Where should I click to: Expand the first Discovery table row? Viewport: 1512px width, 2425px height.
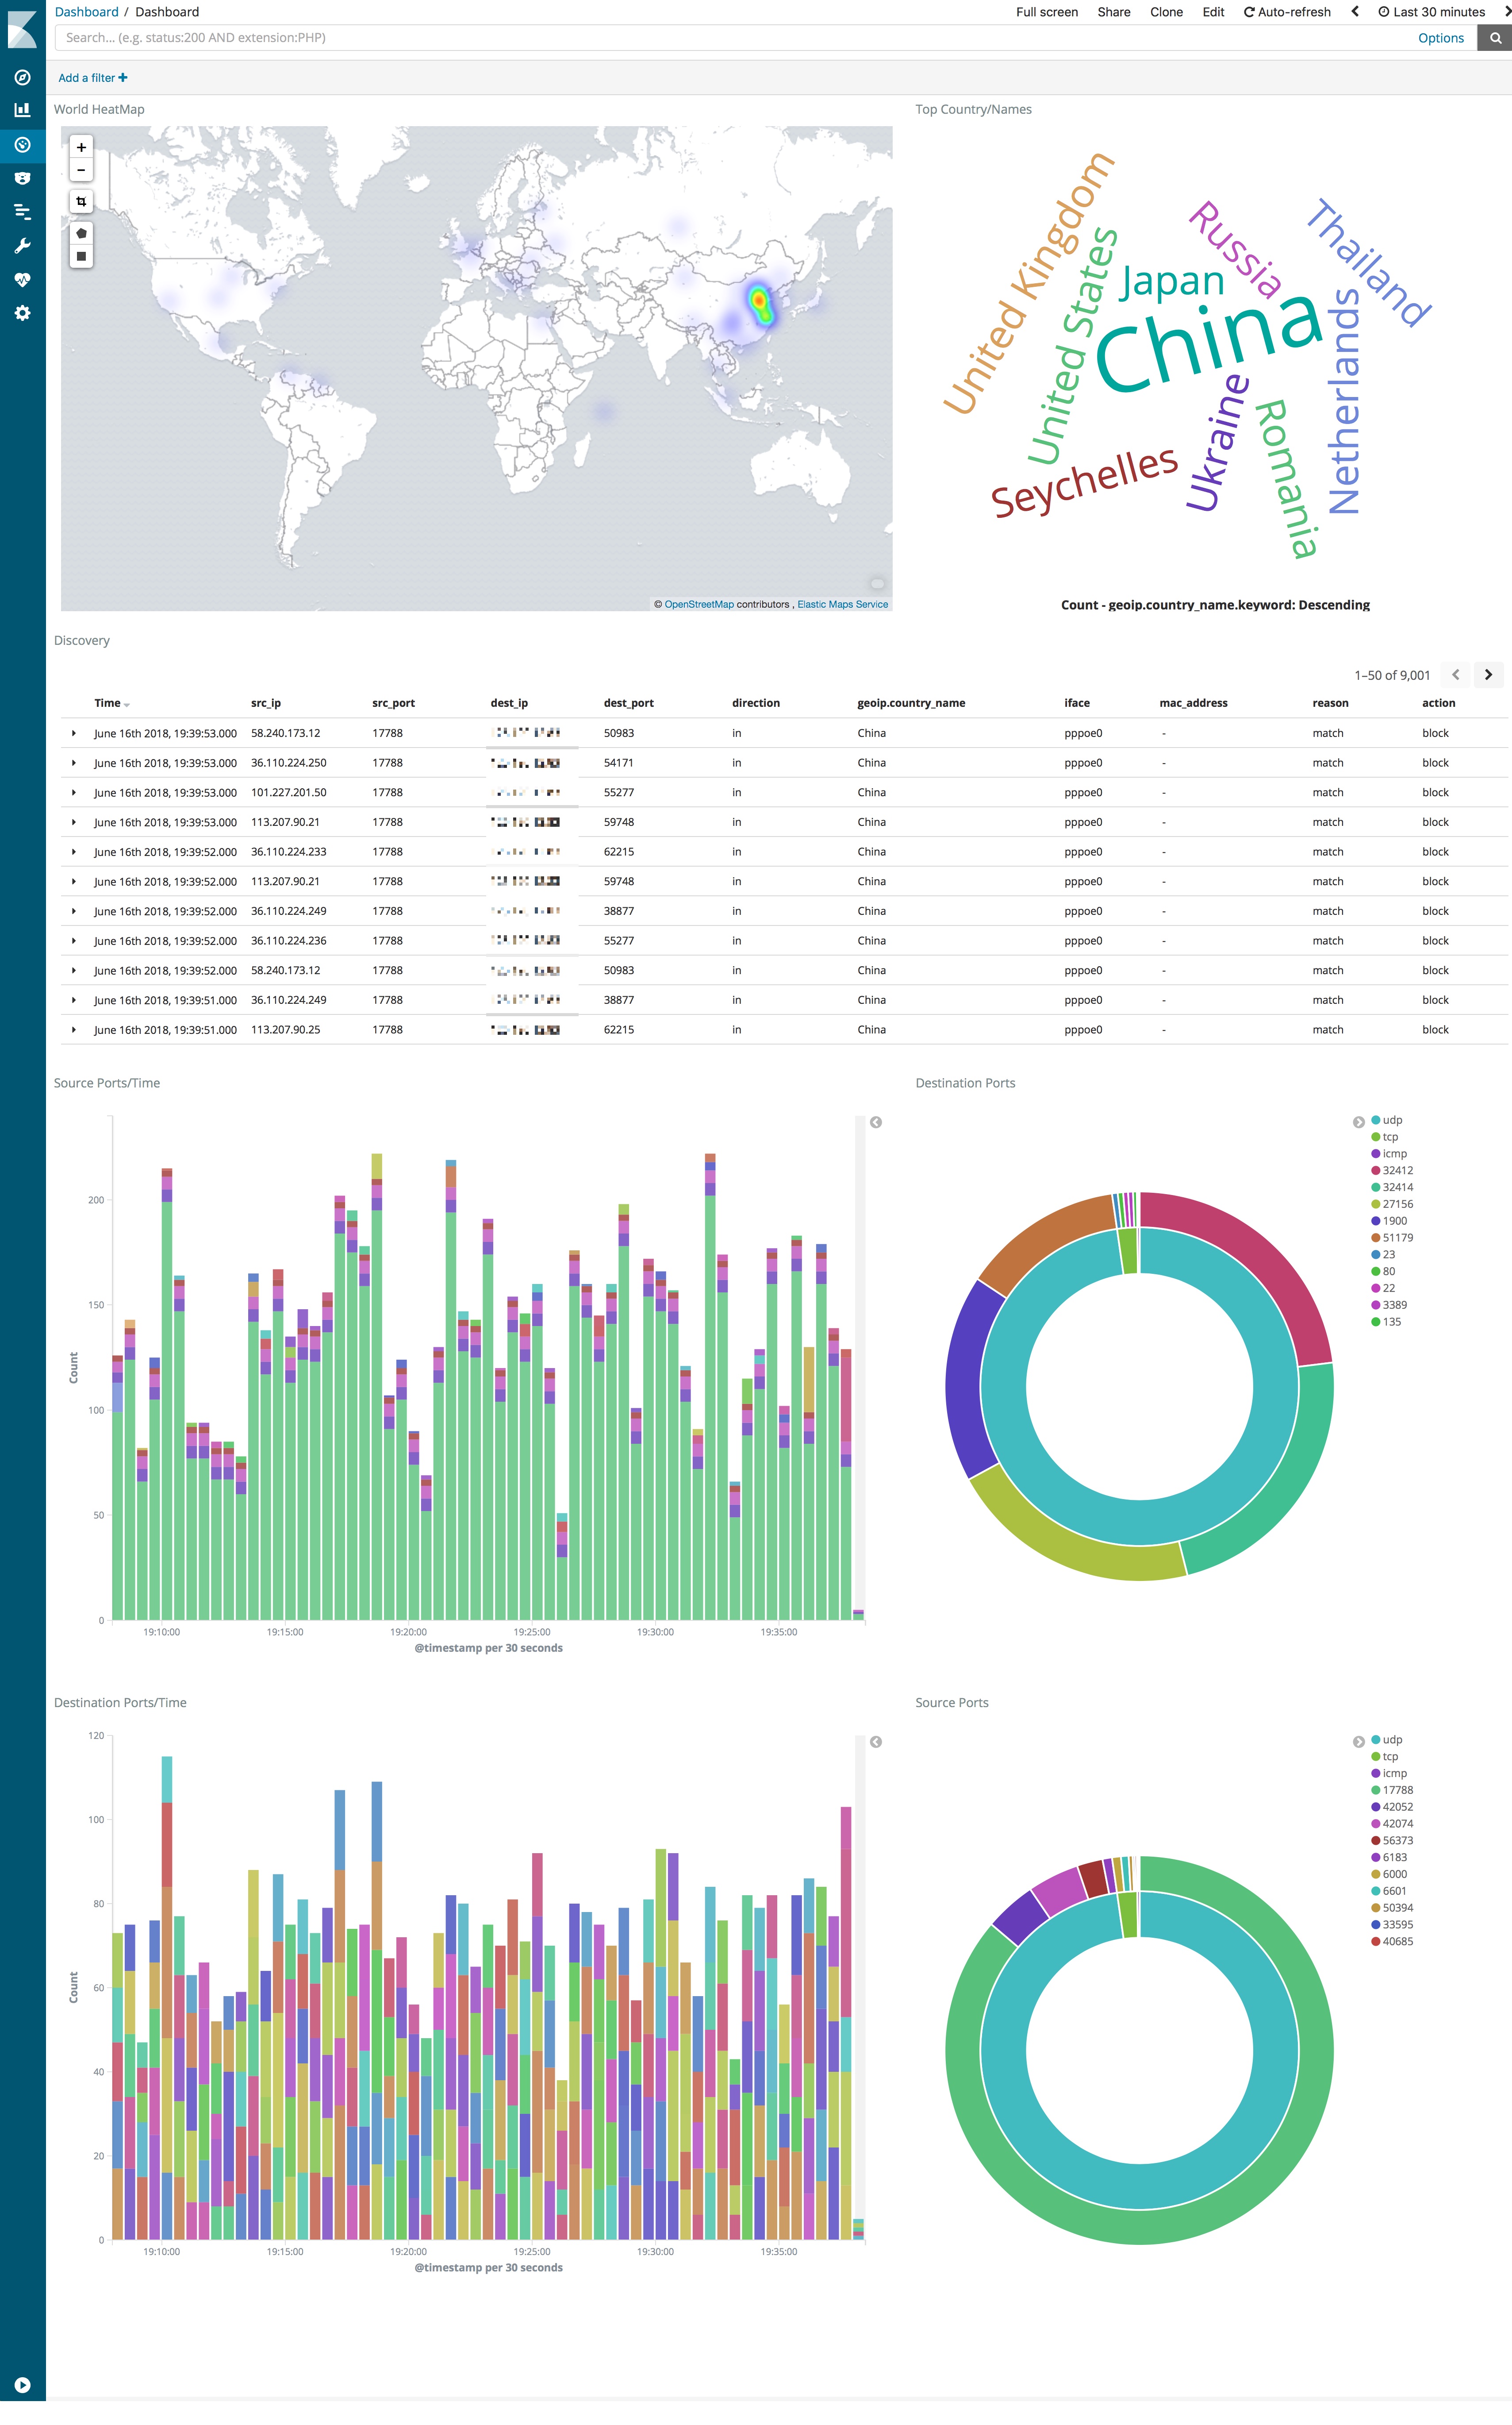[x=74, y=733]
